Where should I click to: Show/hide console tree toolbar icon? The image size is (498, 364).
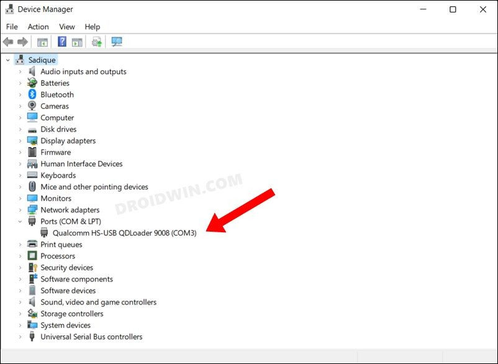(42, 42)
